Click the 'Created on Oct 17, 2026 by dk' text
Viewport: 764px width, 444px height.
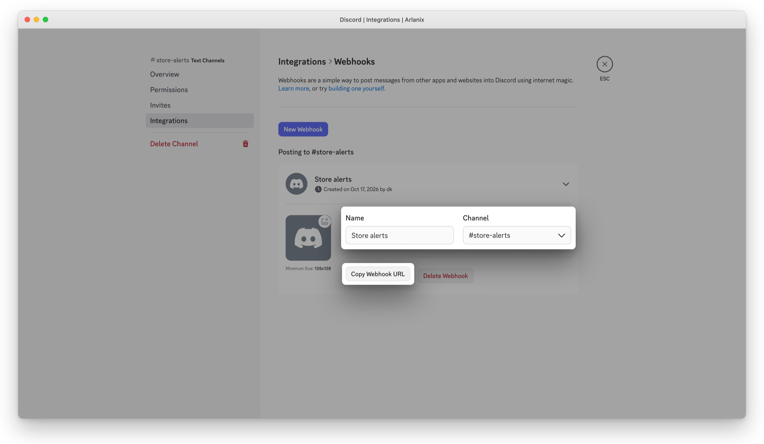point(358,189)
